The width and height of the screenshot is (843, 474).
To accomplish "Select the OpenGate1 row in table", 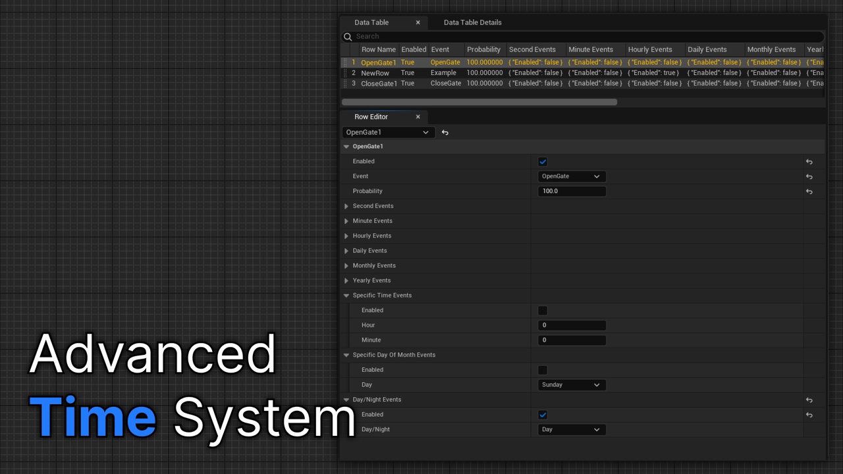I will coord(583,63).
